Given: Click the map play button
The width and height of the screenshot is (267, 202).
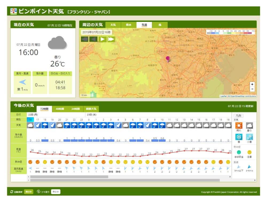Looking at the screenshot, I should (102, 39).
